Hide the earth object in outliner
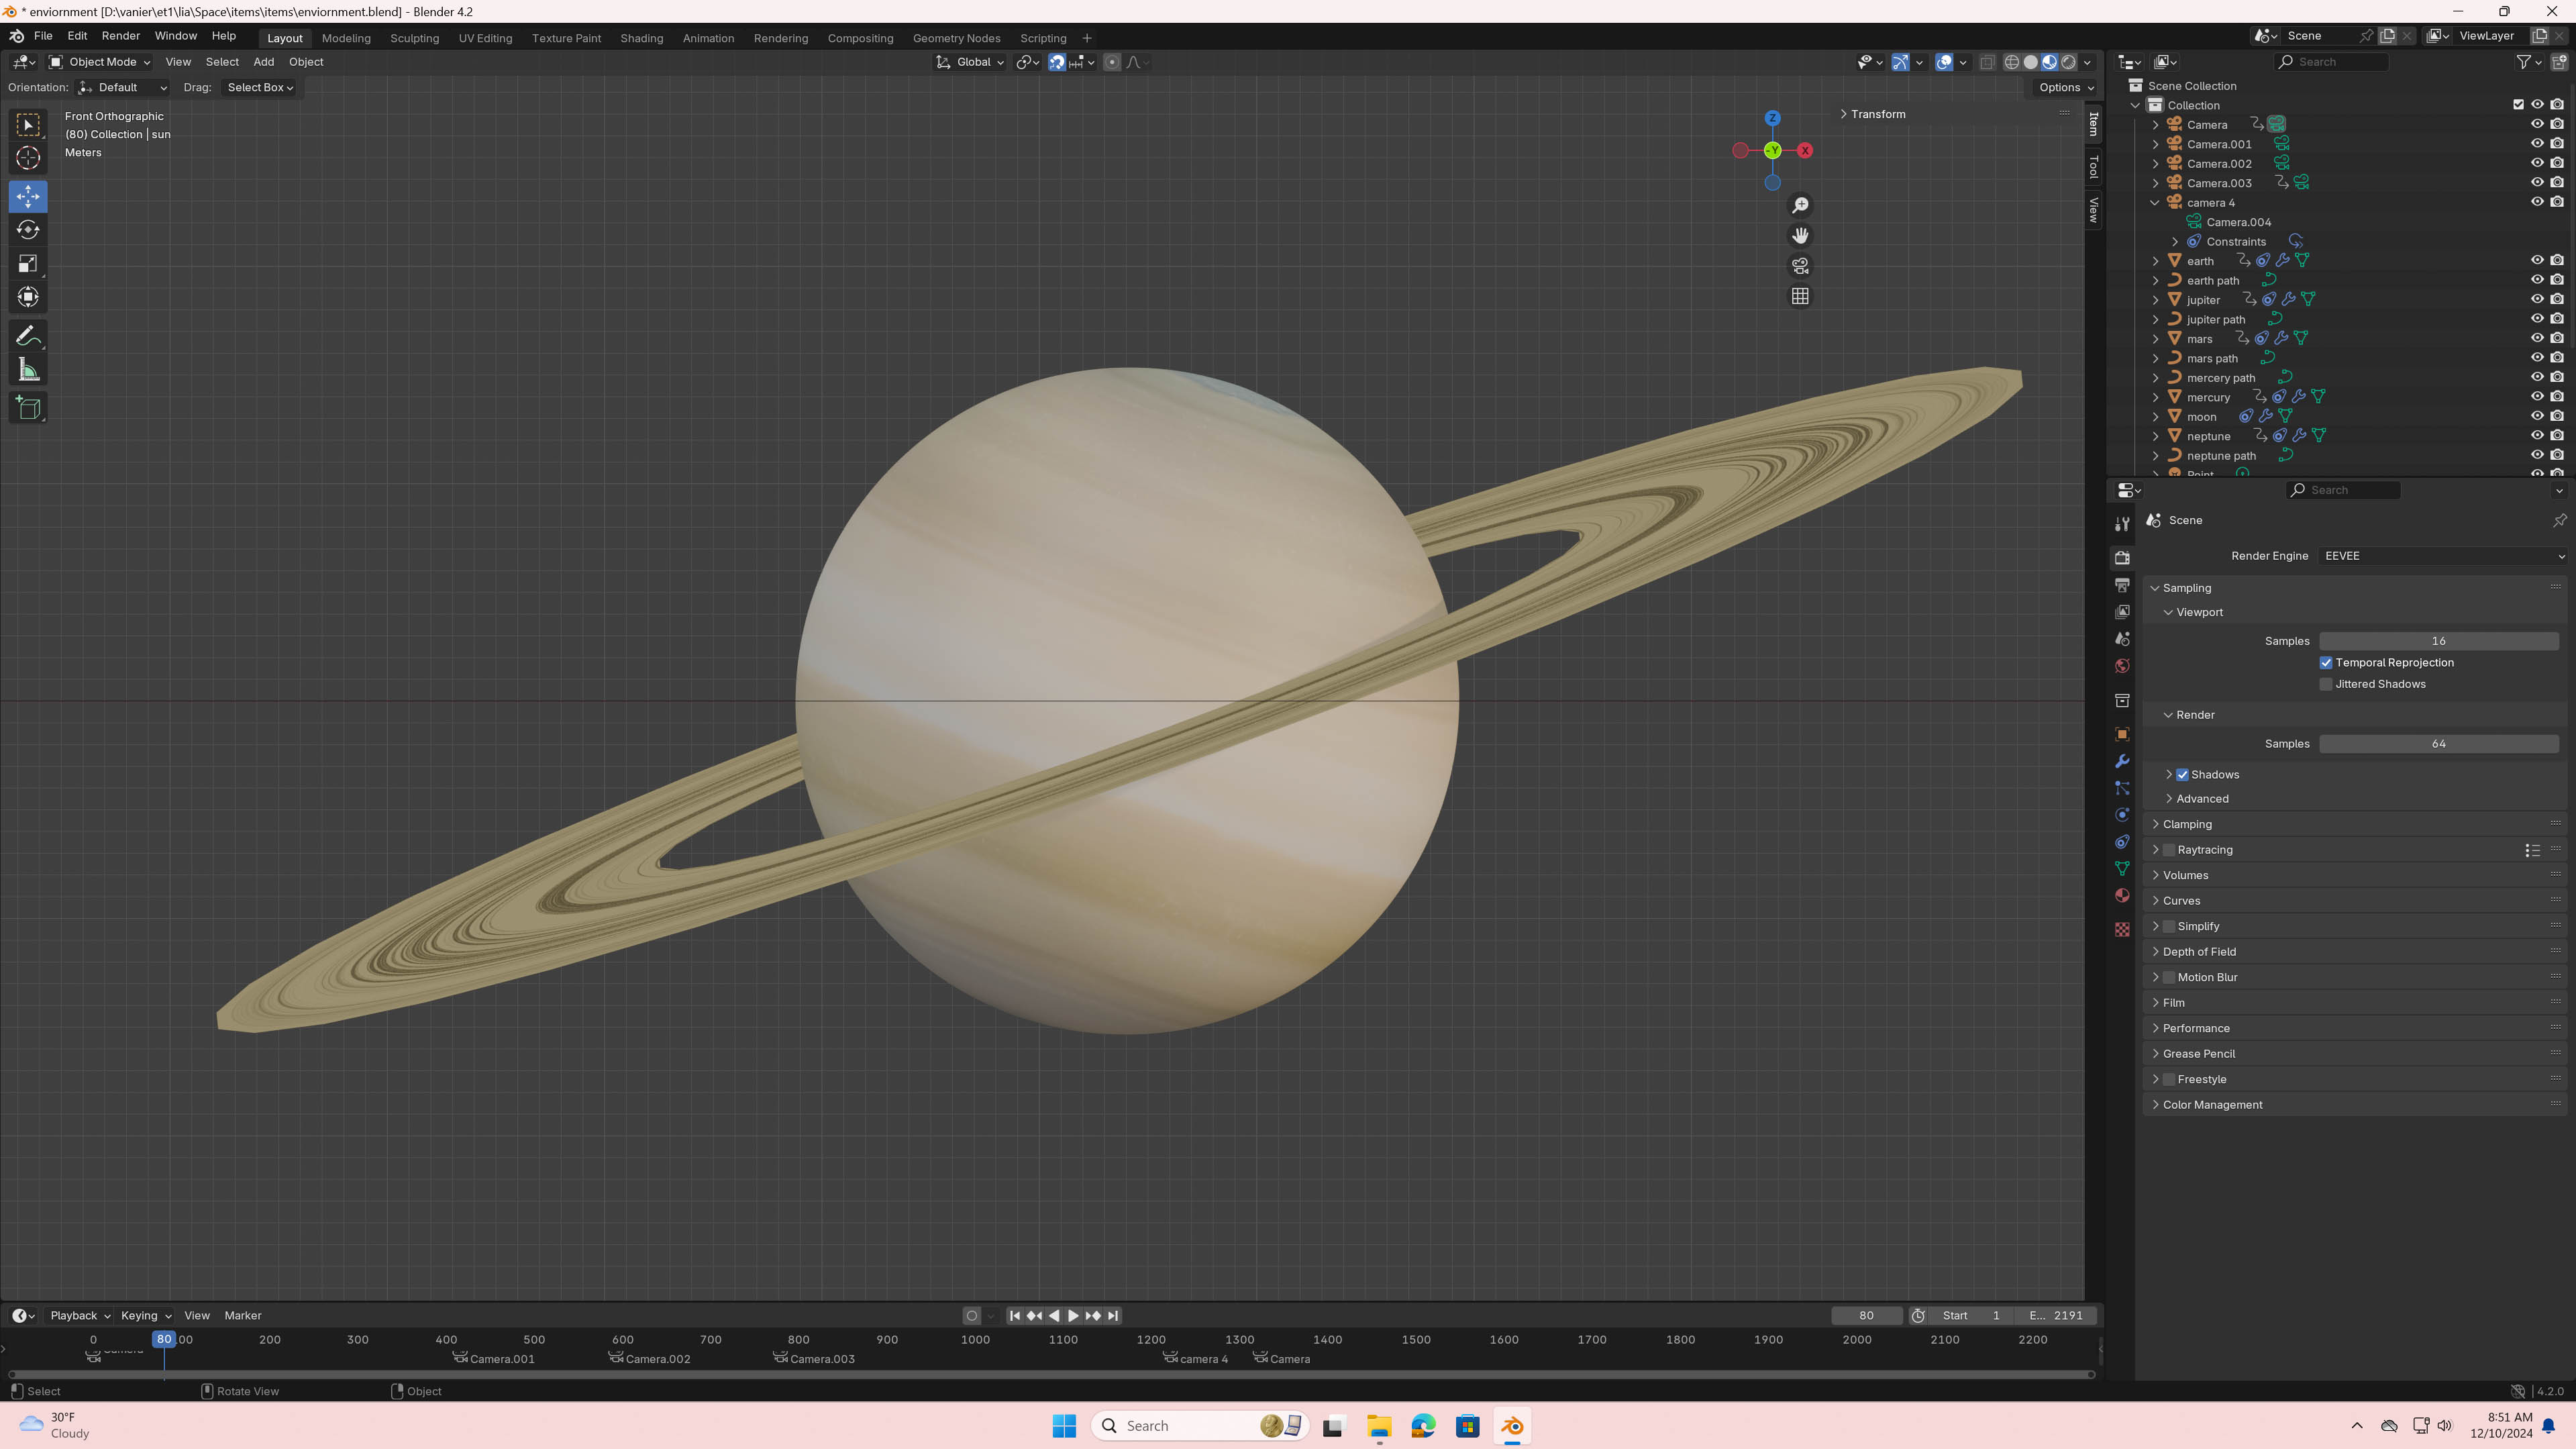 (x=2537, y=260)
